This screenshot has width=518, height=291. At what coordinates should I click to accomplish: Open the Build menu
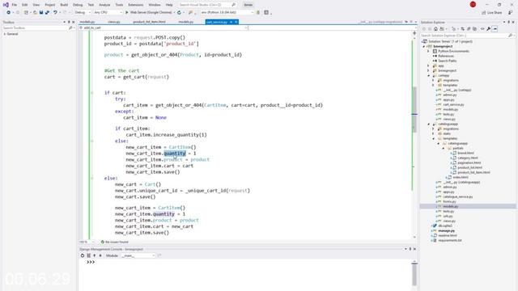(x=64, y=5)
